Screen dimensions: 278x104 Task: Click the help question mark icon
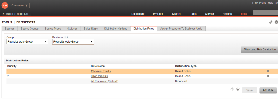(276, 22)
